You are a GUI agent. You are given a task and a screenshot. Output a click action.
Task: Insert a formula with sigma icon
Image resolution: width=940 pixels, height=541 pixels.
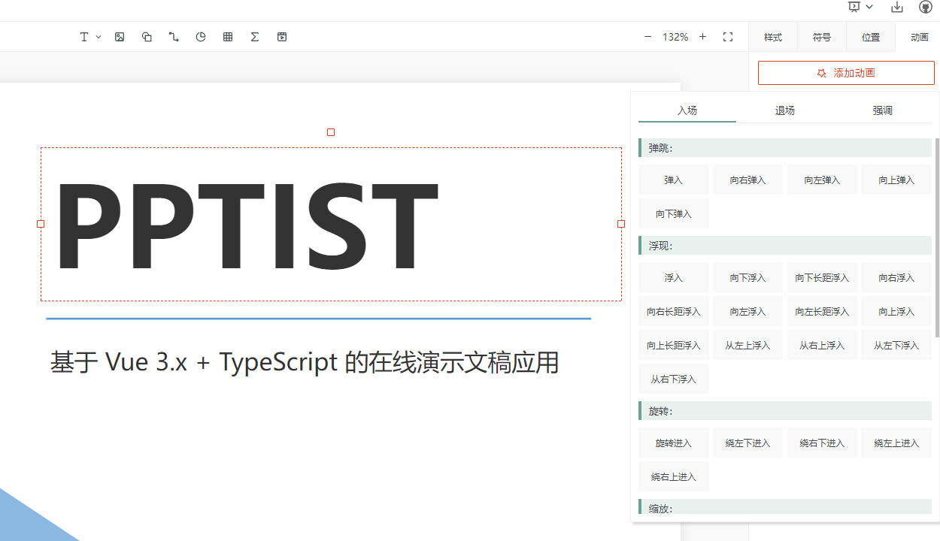(x=255, y=37)
